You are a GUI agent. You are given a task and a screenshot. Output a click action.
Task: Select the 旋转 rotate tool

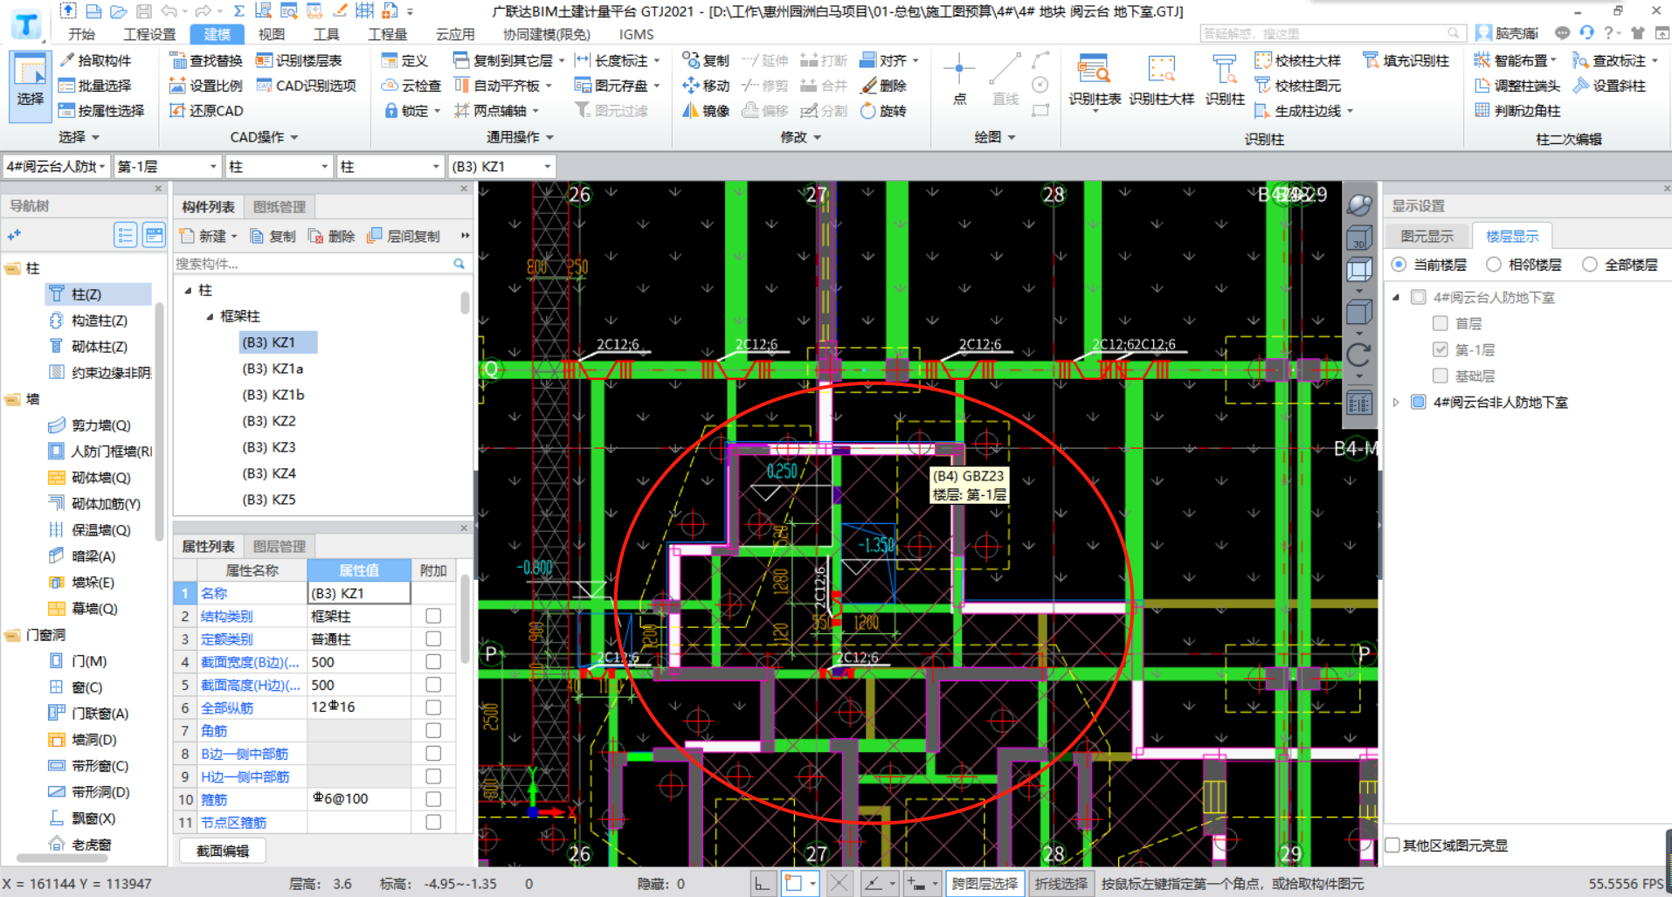[884, 111]
